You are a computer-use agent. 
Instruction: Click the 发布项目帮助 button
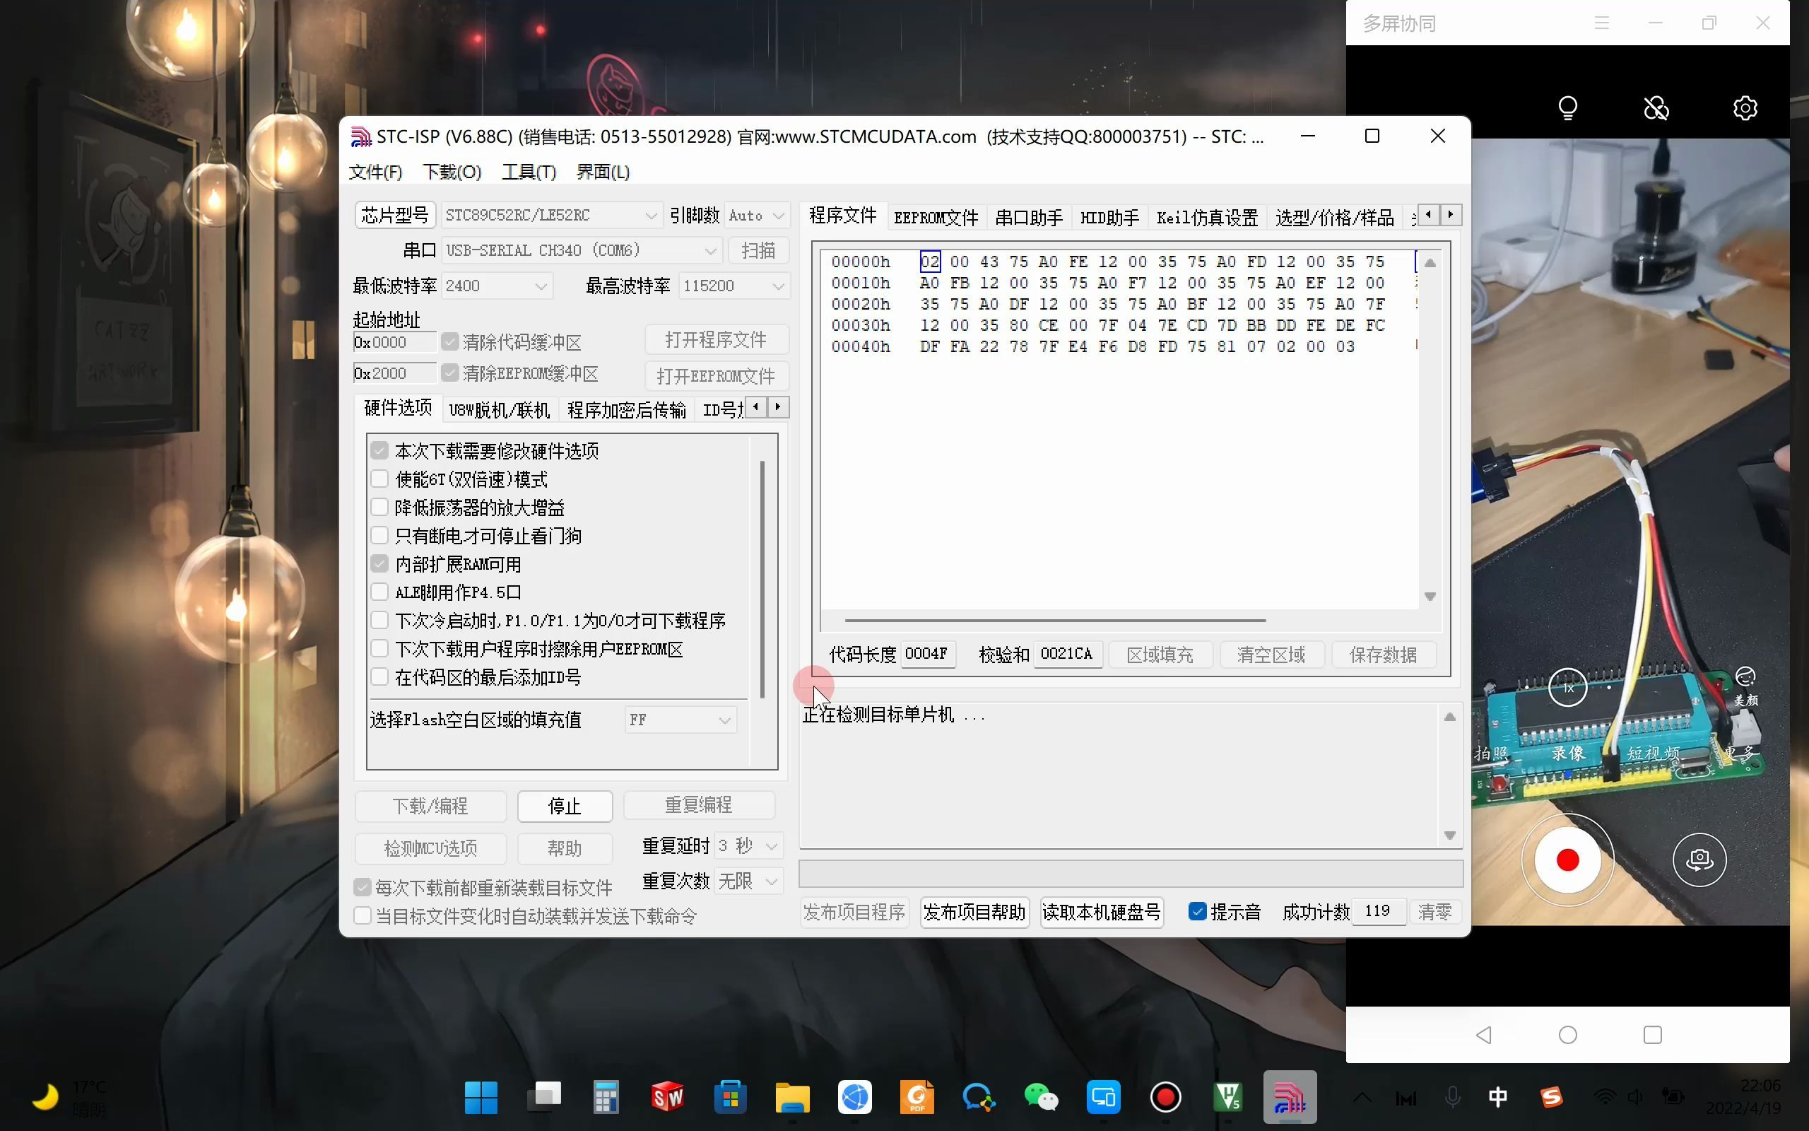pyautogui.click(x=974, y=912)
